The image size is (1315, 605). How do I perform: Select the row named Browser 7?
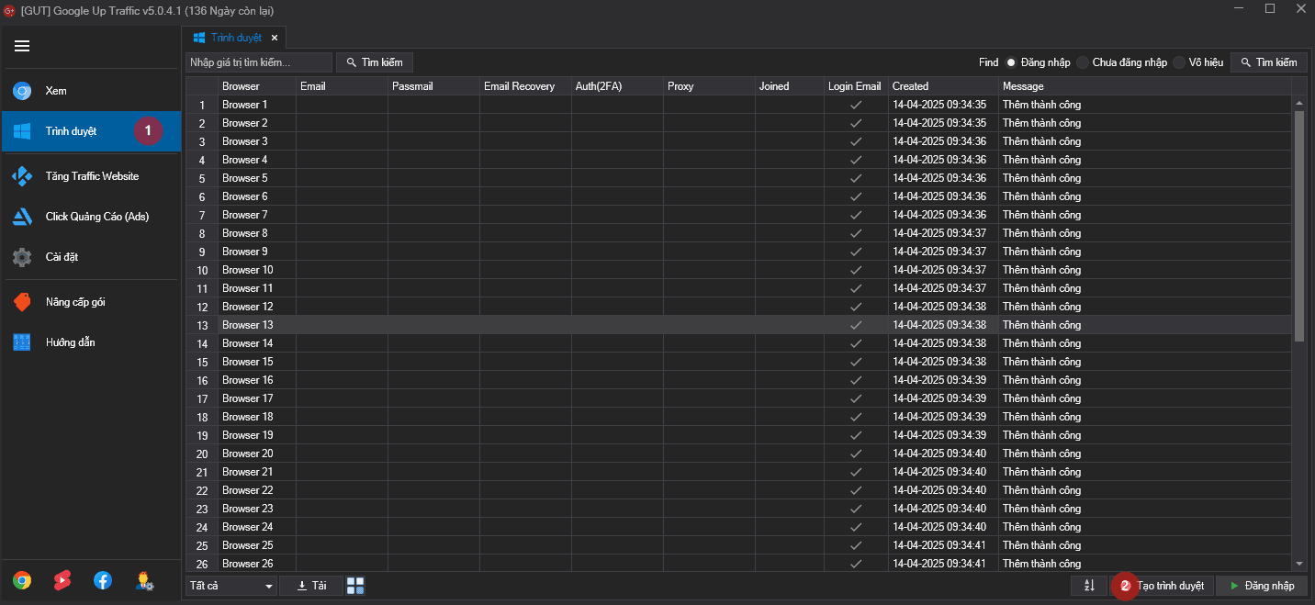pos(739,215)
